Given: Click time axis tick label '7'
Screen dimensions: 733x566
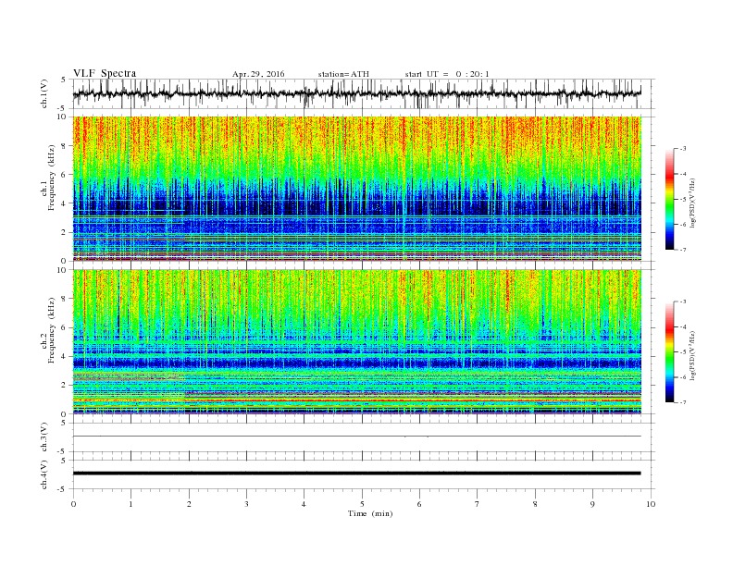Looking at the screenshot, I should pos(478,504).
